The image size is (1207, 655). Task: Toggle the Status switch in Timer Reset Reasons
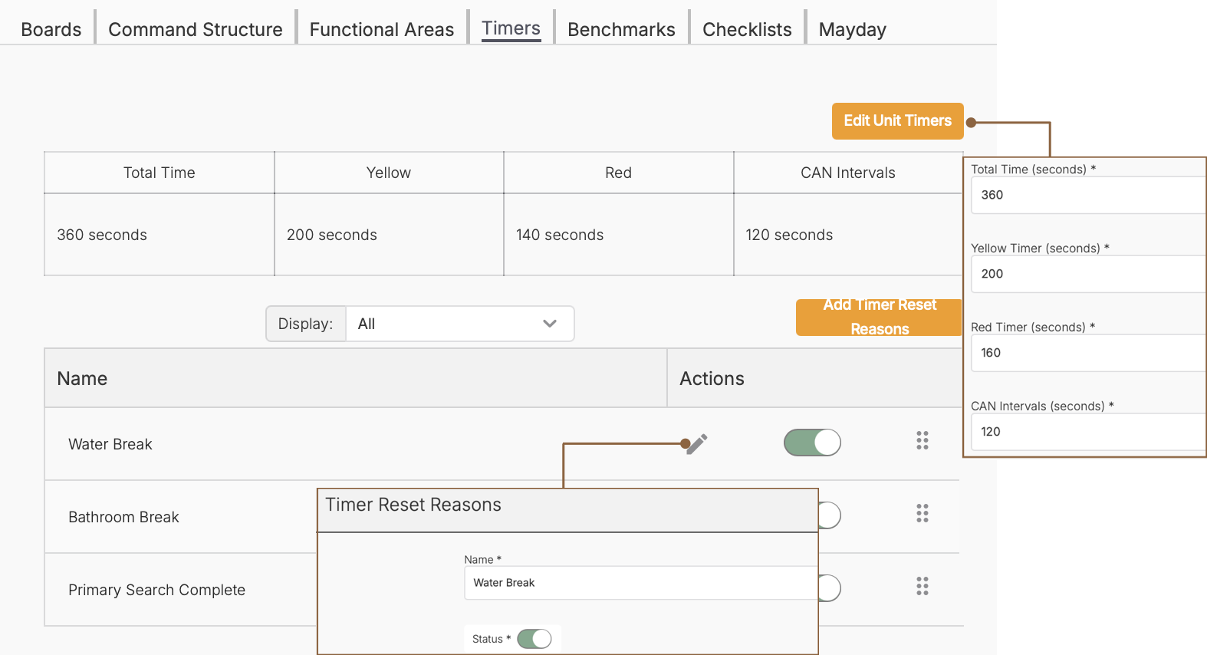pyautogui.click(x=534, y=639)
